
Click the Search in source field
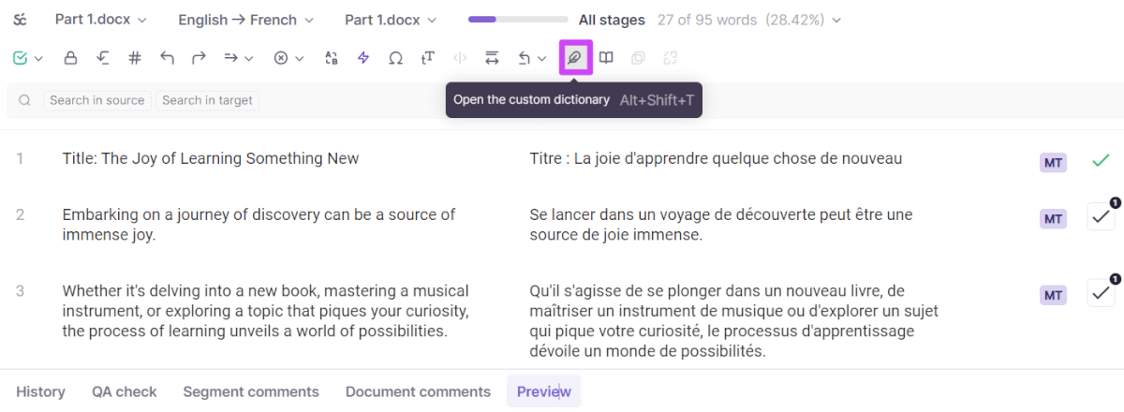pos(96,100)
